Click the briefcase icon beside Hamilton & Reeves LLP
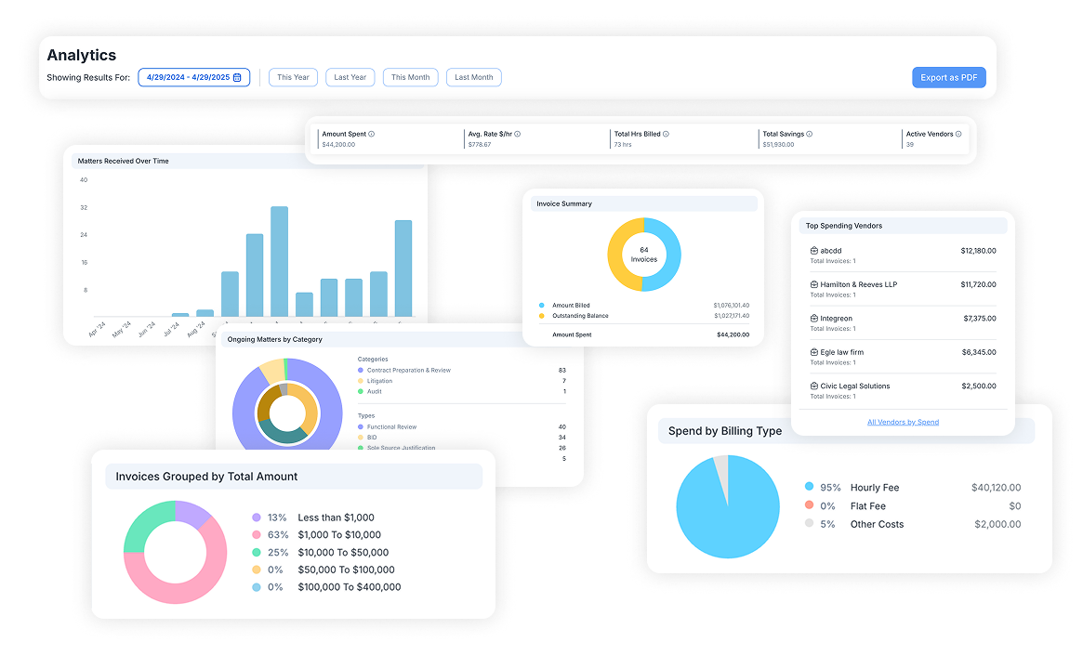This screenshot has height=655, width=1083. click(814, 284)
